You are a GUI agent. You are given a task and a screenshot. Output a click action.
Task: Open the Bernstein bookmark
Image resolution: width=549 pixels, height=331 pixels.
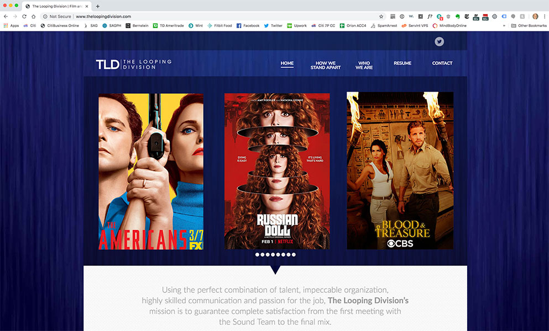[137, 25]
